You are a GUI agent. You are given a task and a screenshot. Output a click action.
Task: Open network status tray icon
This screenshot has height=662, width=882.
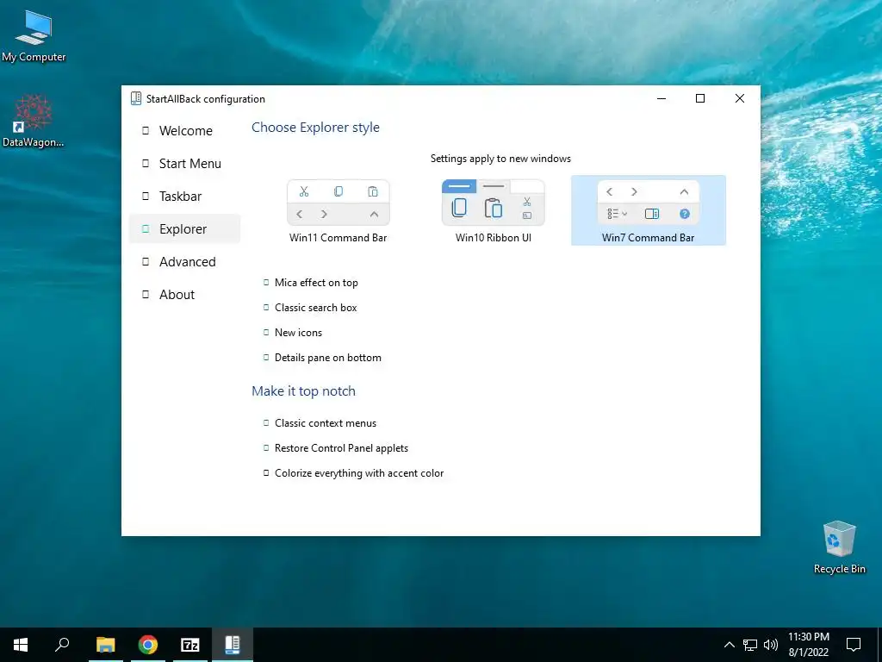(x=750, y=645)
